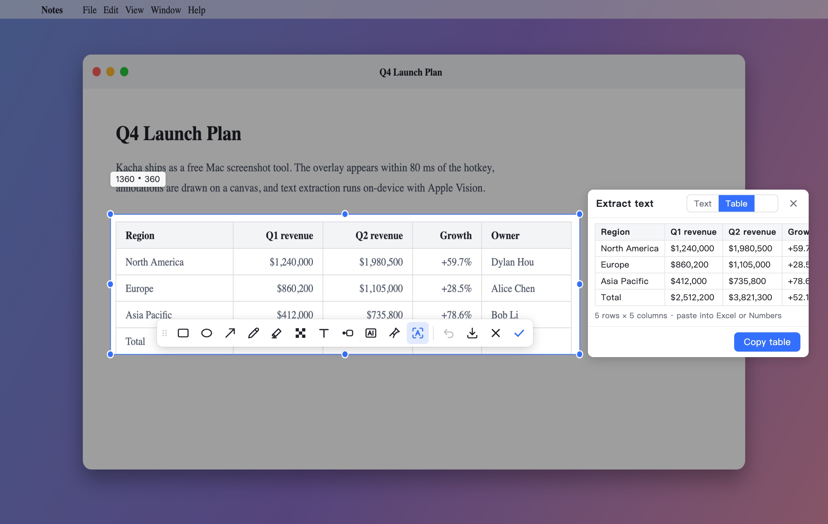The height and width of the screenshot is (524, 828).
Task: Click the Copy table button
Action: (767, 342)
